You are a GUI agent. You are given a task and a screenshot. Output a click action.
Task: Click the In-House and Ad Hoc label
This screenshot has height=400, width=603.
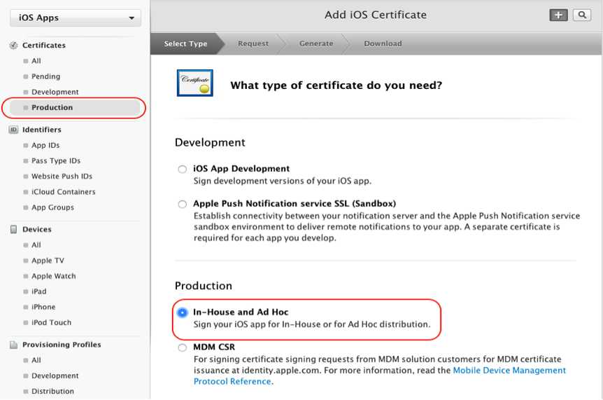pyautogui.click(x=241, y=312)
